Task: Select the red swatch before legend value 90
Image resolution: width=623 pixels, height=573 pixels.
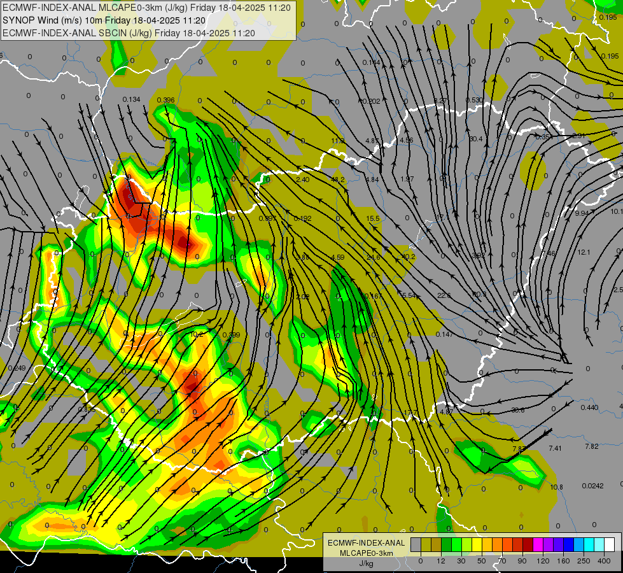Action: pyautogui.click(x=518, y=545)
